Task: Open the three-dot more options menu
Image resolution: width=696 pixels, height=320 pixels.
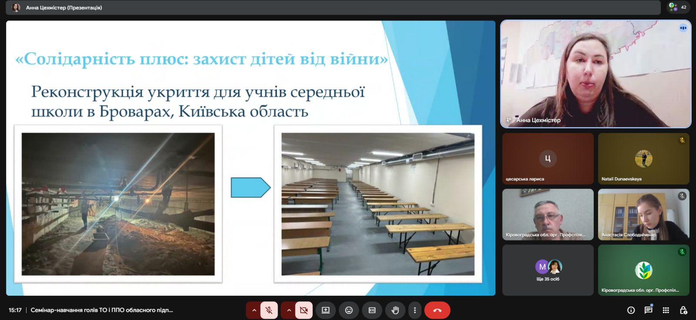Action: (415, 310)
